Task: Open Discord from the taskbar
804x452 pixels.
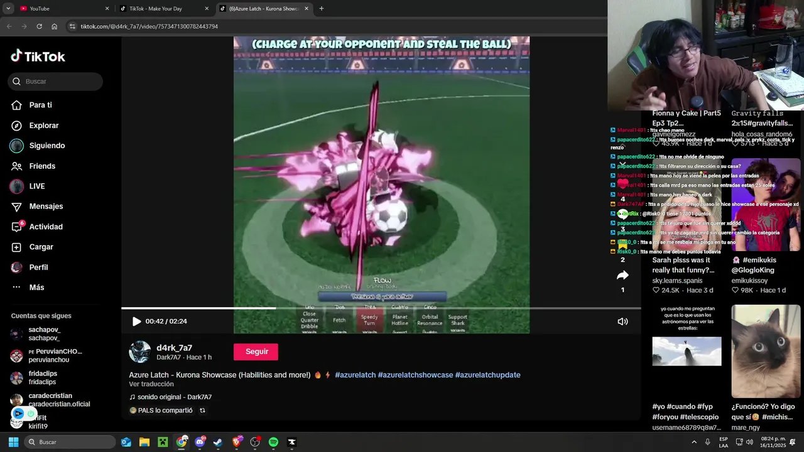Action: pos(200,442)
